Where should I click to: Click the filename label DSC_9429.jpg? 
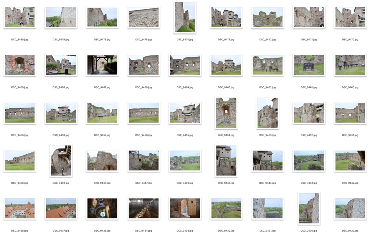point(350,231)
